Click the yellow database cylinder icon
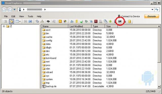 point(129,21)
